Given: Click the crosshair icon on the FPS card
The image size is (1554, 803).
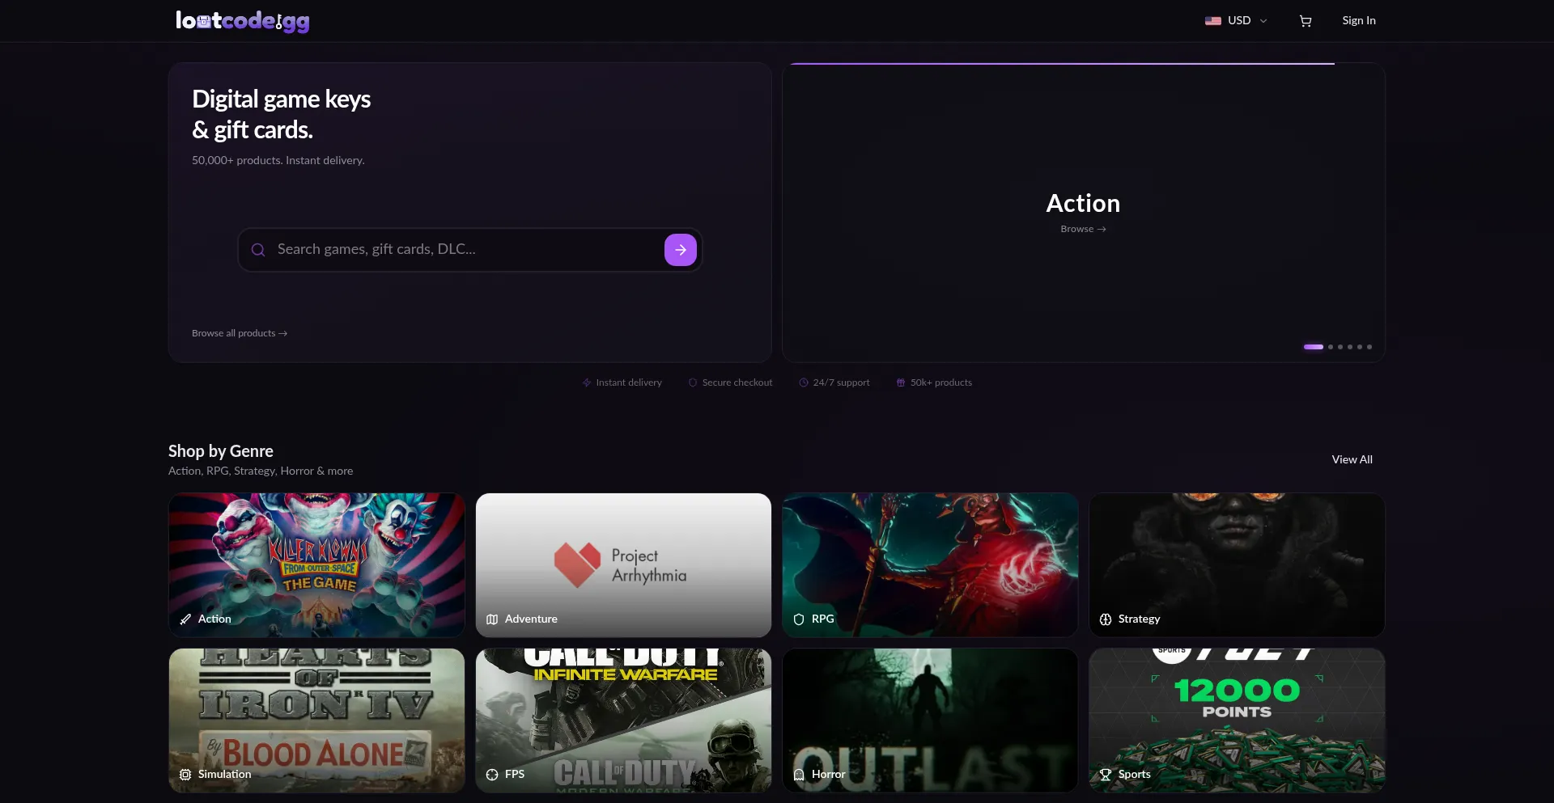Looking at the screenshot, I should click(492, 775).
